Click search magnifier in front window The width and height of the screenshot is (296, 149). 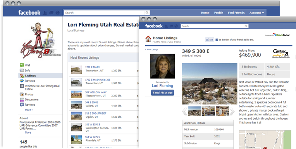[x=246, y=26]
